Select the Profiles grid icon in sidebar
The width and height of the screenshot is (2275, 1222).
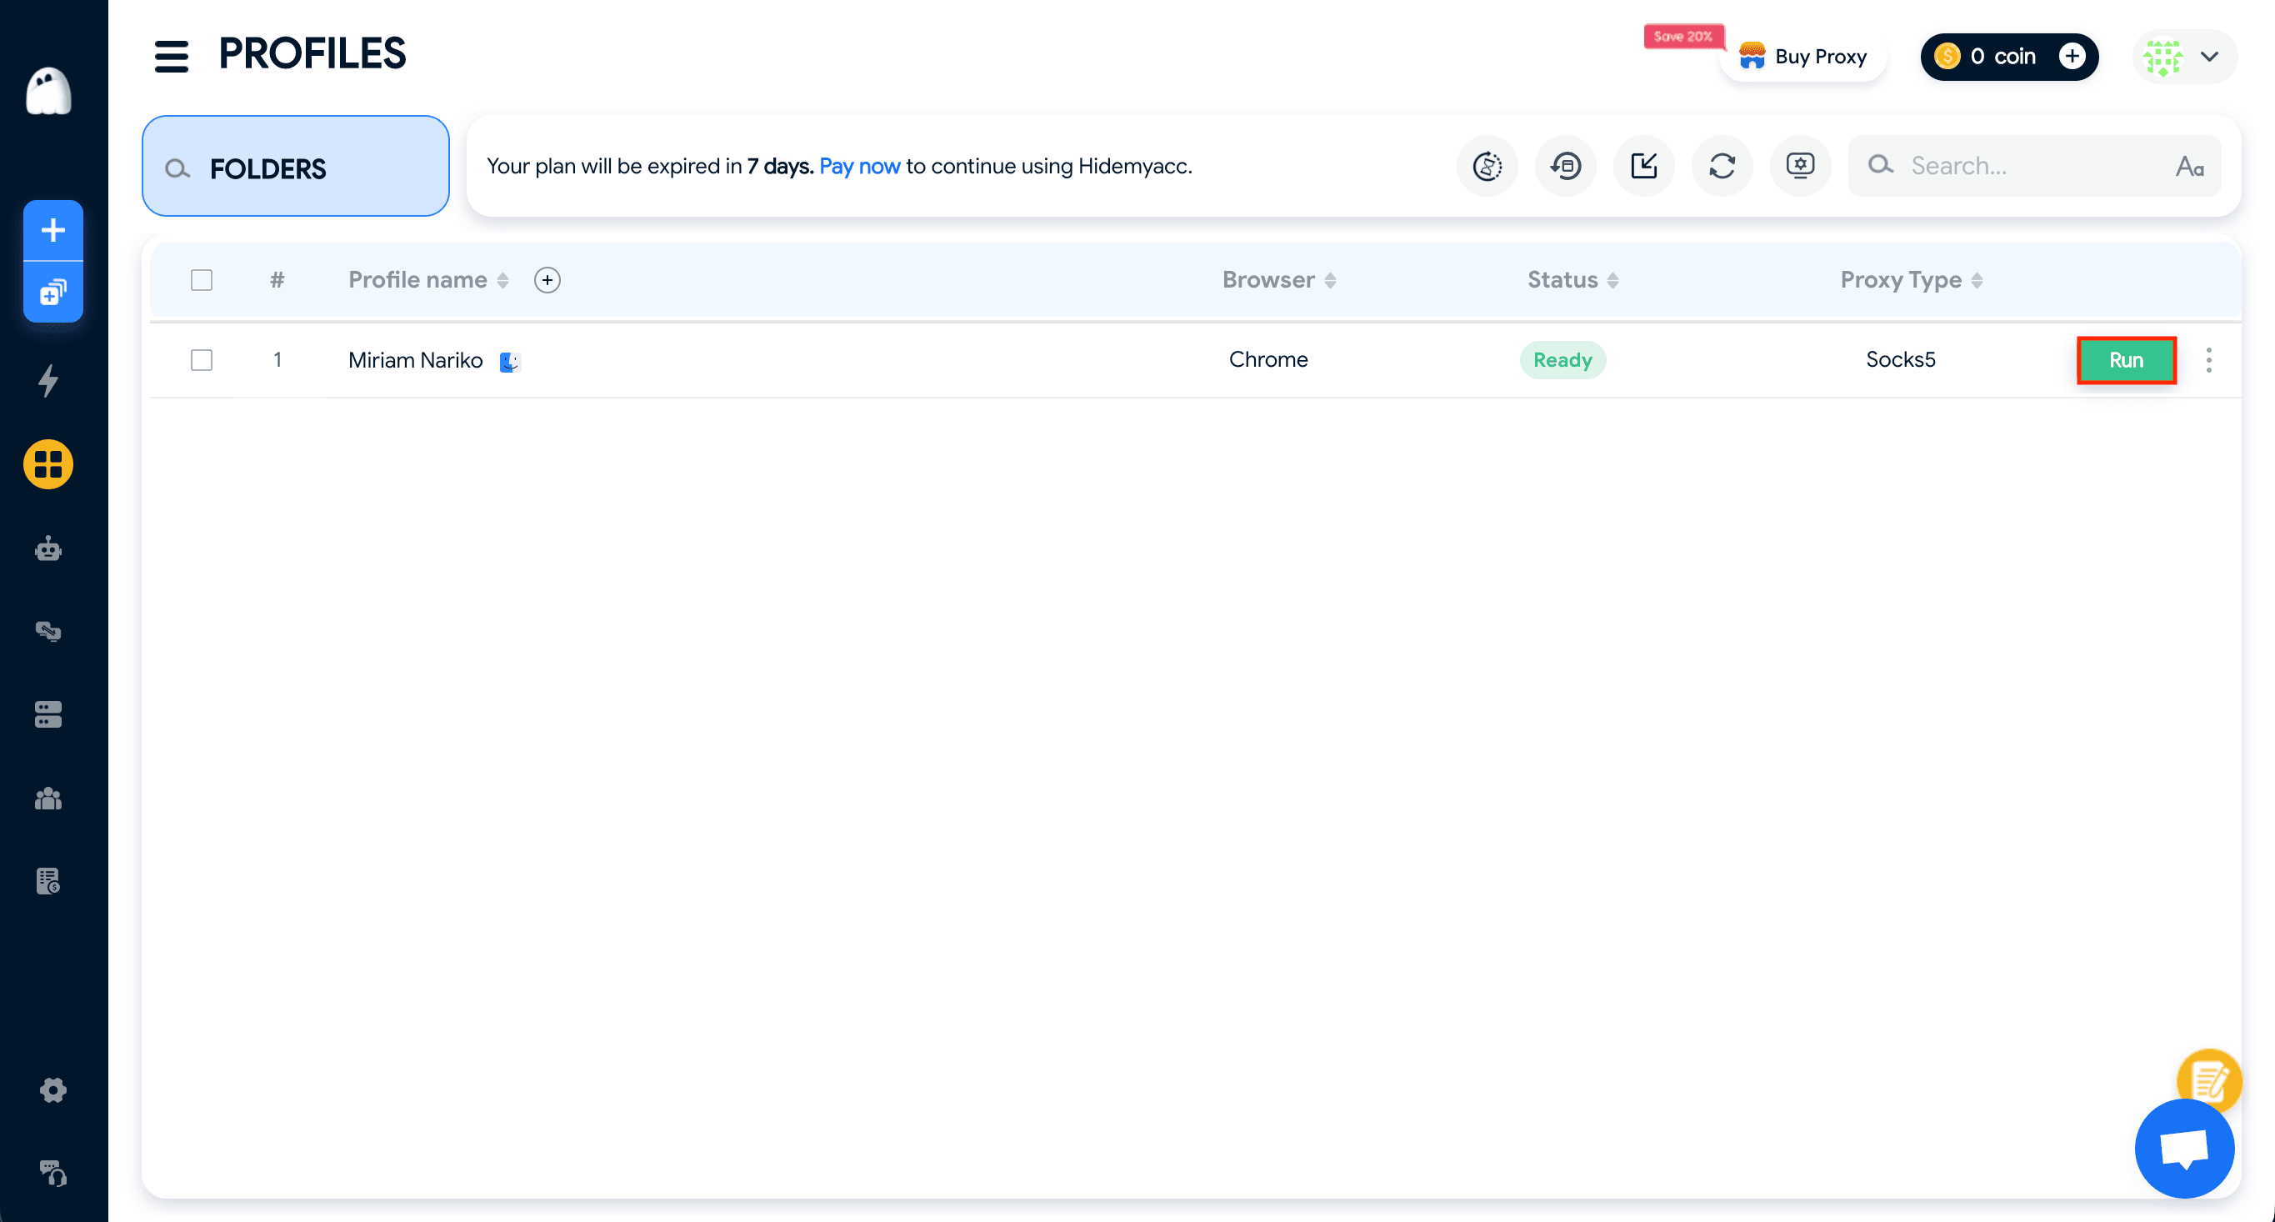[x=47, y=465]
